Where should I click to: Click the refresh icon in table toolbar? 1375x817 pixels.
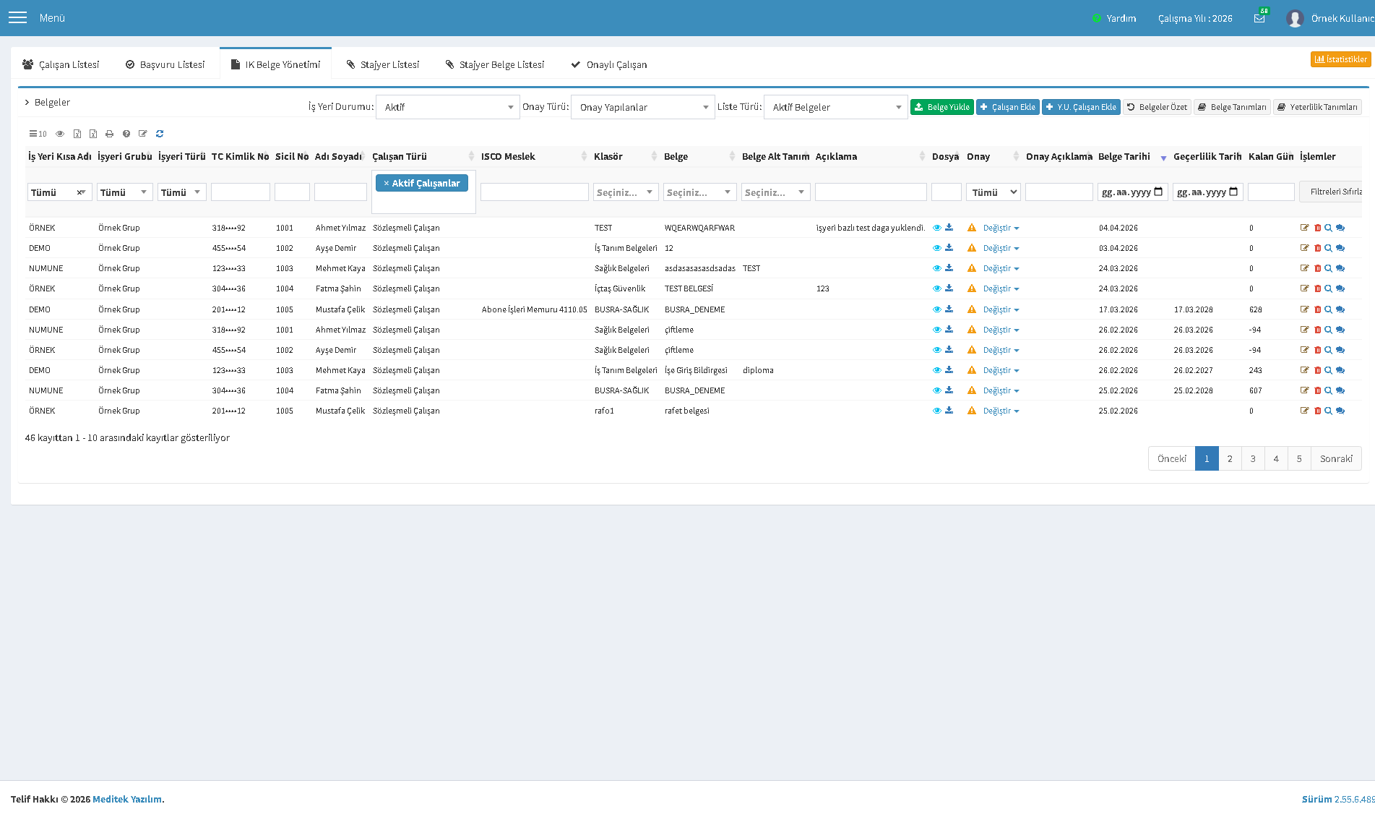tap(160, 134)
